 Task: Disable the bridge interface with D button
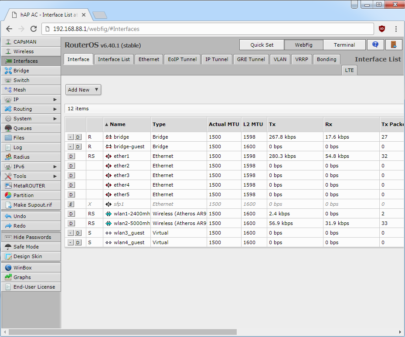tap(78, 137)
